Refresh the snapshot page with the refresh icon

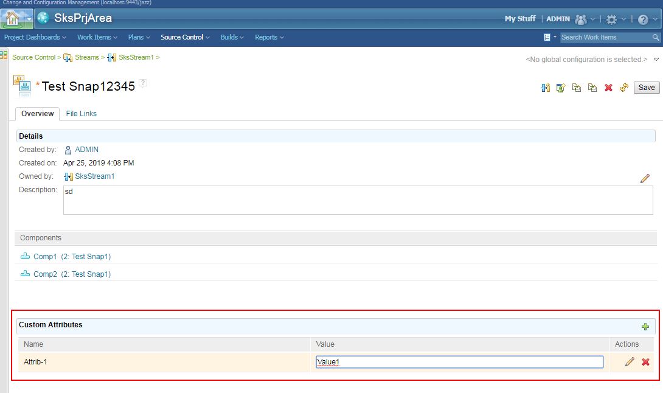tap(623, 87)
